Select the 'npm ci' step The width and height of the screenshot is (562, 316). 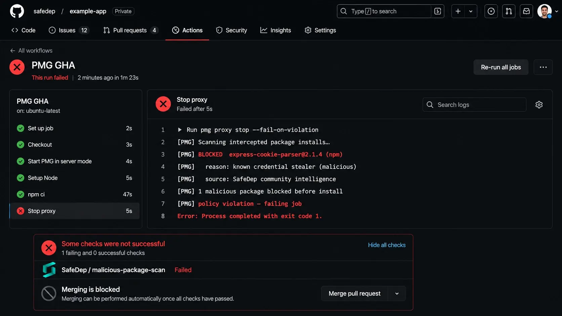coord(74,194)
